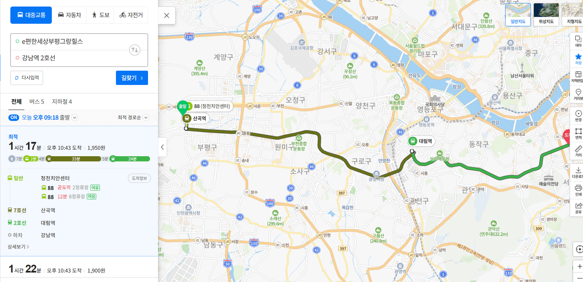This screenshot has width=583, height=282.
Task: Select the 면적 area measure tool
Action: pyautogui.click(x=578, y=133)
